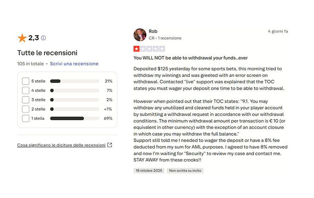Click the 18 ottobre 2025 date tag
314x198 pixels.
click(x=149, y=171)
